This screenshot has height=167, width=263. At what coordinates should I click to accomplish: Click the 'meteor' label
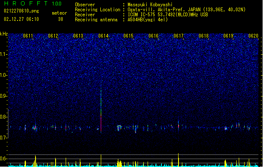[x=59, y=13]
